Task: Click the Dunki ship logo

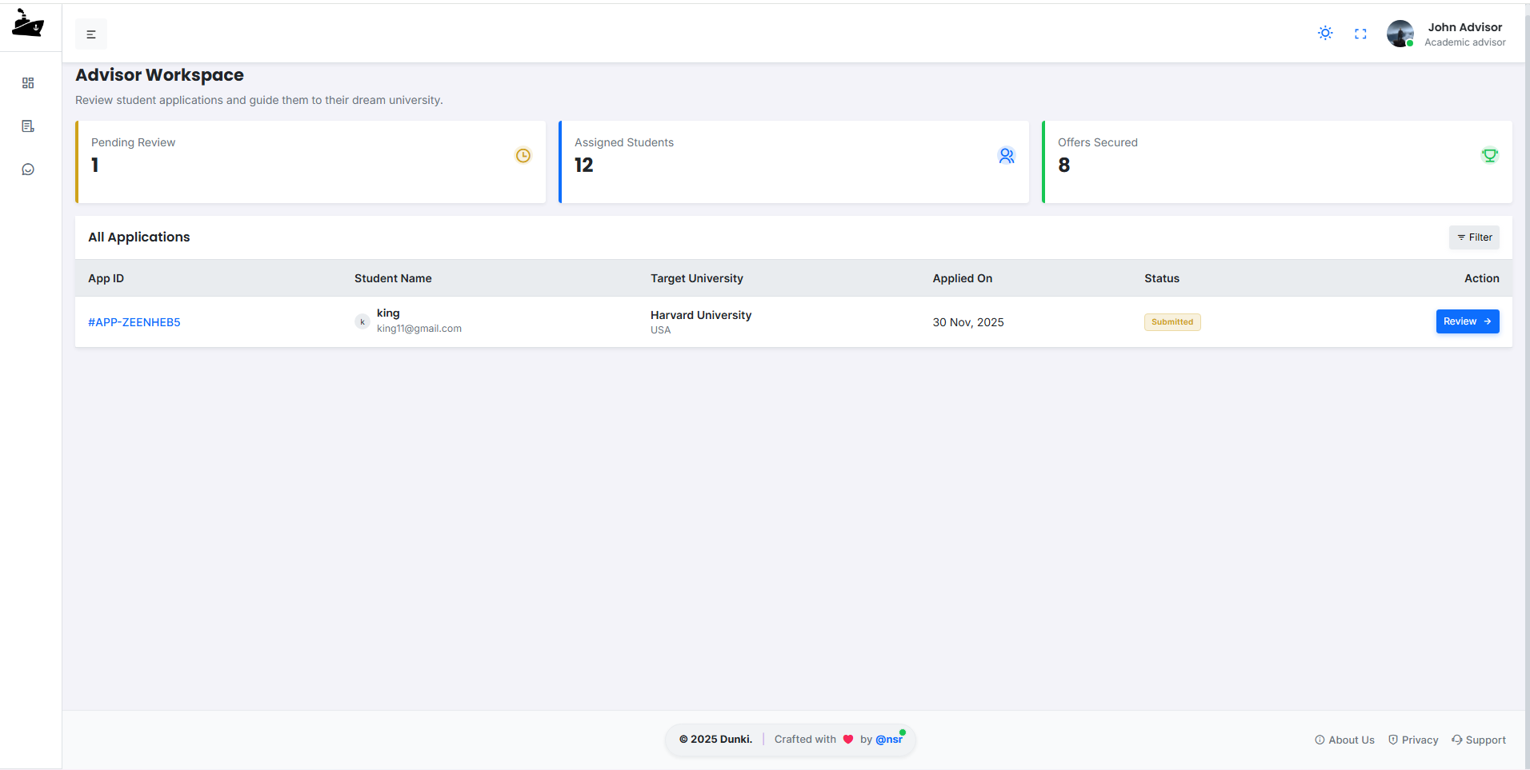Action: [28, 24]
